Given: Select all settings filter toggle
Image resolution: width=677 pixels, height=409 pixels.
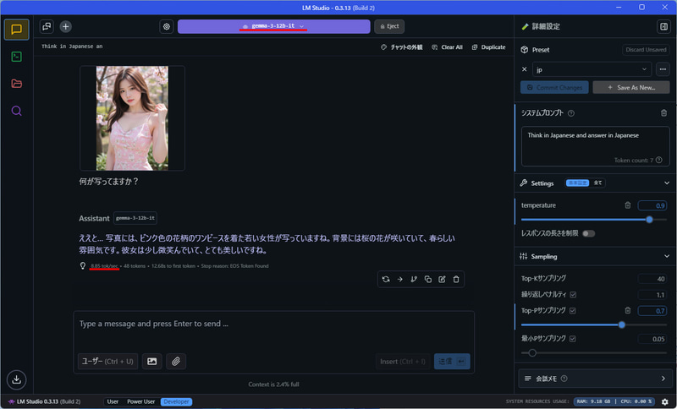Looking at the screenshot, I should (597, 183).
